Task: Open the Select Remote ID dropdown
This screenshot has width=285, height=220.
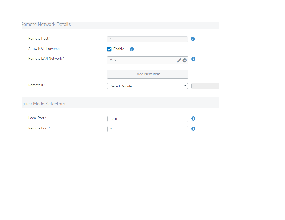Action: pos(147,86)
